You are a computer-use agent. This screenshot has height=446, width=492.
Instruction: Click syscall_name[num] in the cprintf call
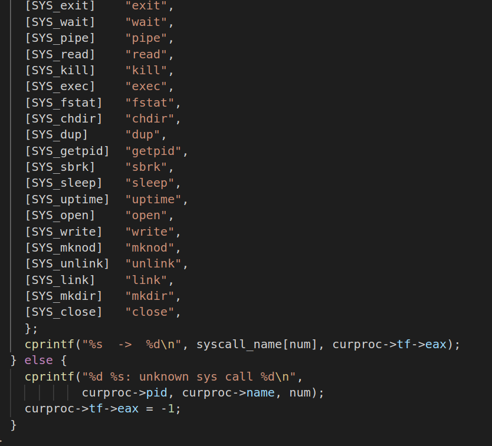point(257,344)
